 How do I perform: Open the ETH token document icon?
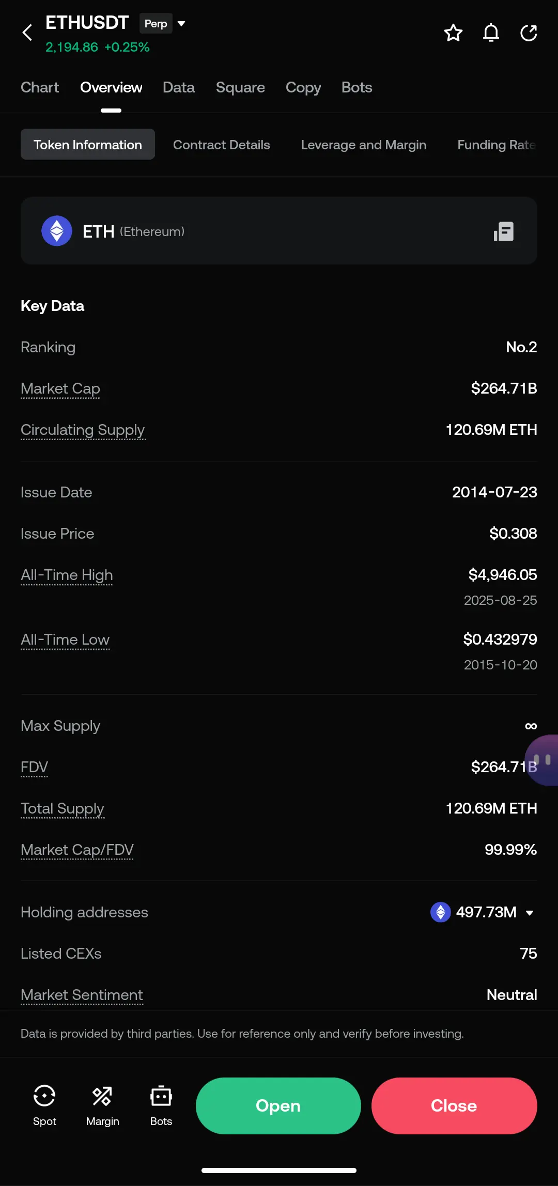[504, 231]
